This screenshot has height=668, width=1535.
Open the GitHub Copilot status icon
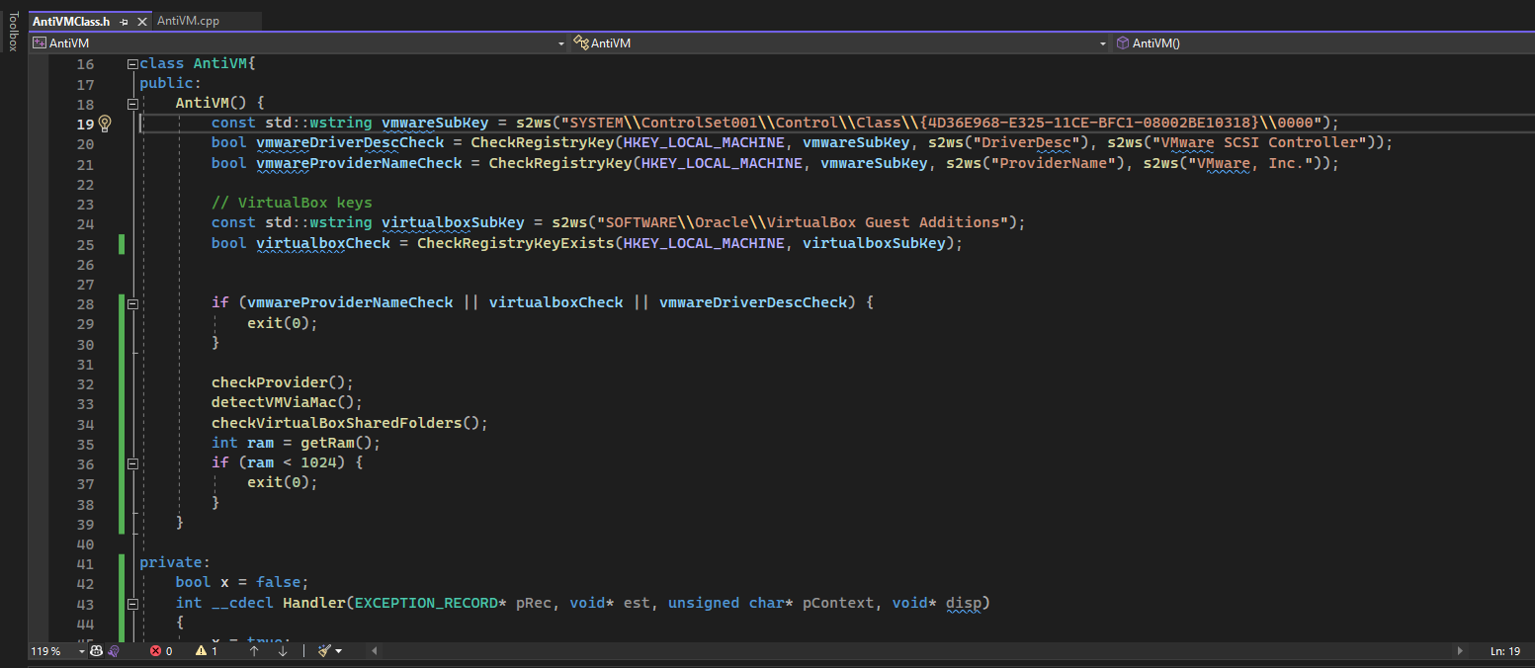pos(96,651)
